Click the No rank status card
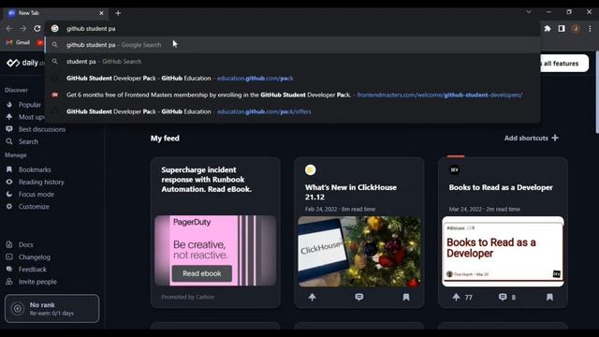This screenshot has height=337, width=599. point(52,308)
